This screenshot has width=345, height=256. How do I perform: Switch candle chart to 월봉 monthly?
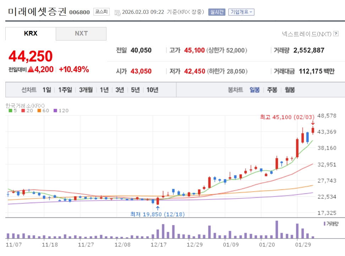point(290,90)
